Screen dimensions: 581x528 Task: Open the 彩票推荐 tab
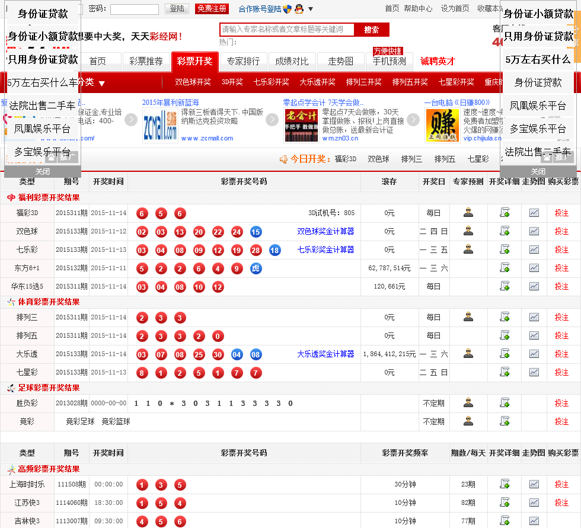146,61
